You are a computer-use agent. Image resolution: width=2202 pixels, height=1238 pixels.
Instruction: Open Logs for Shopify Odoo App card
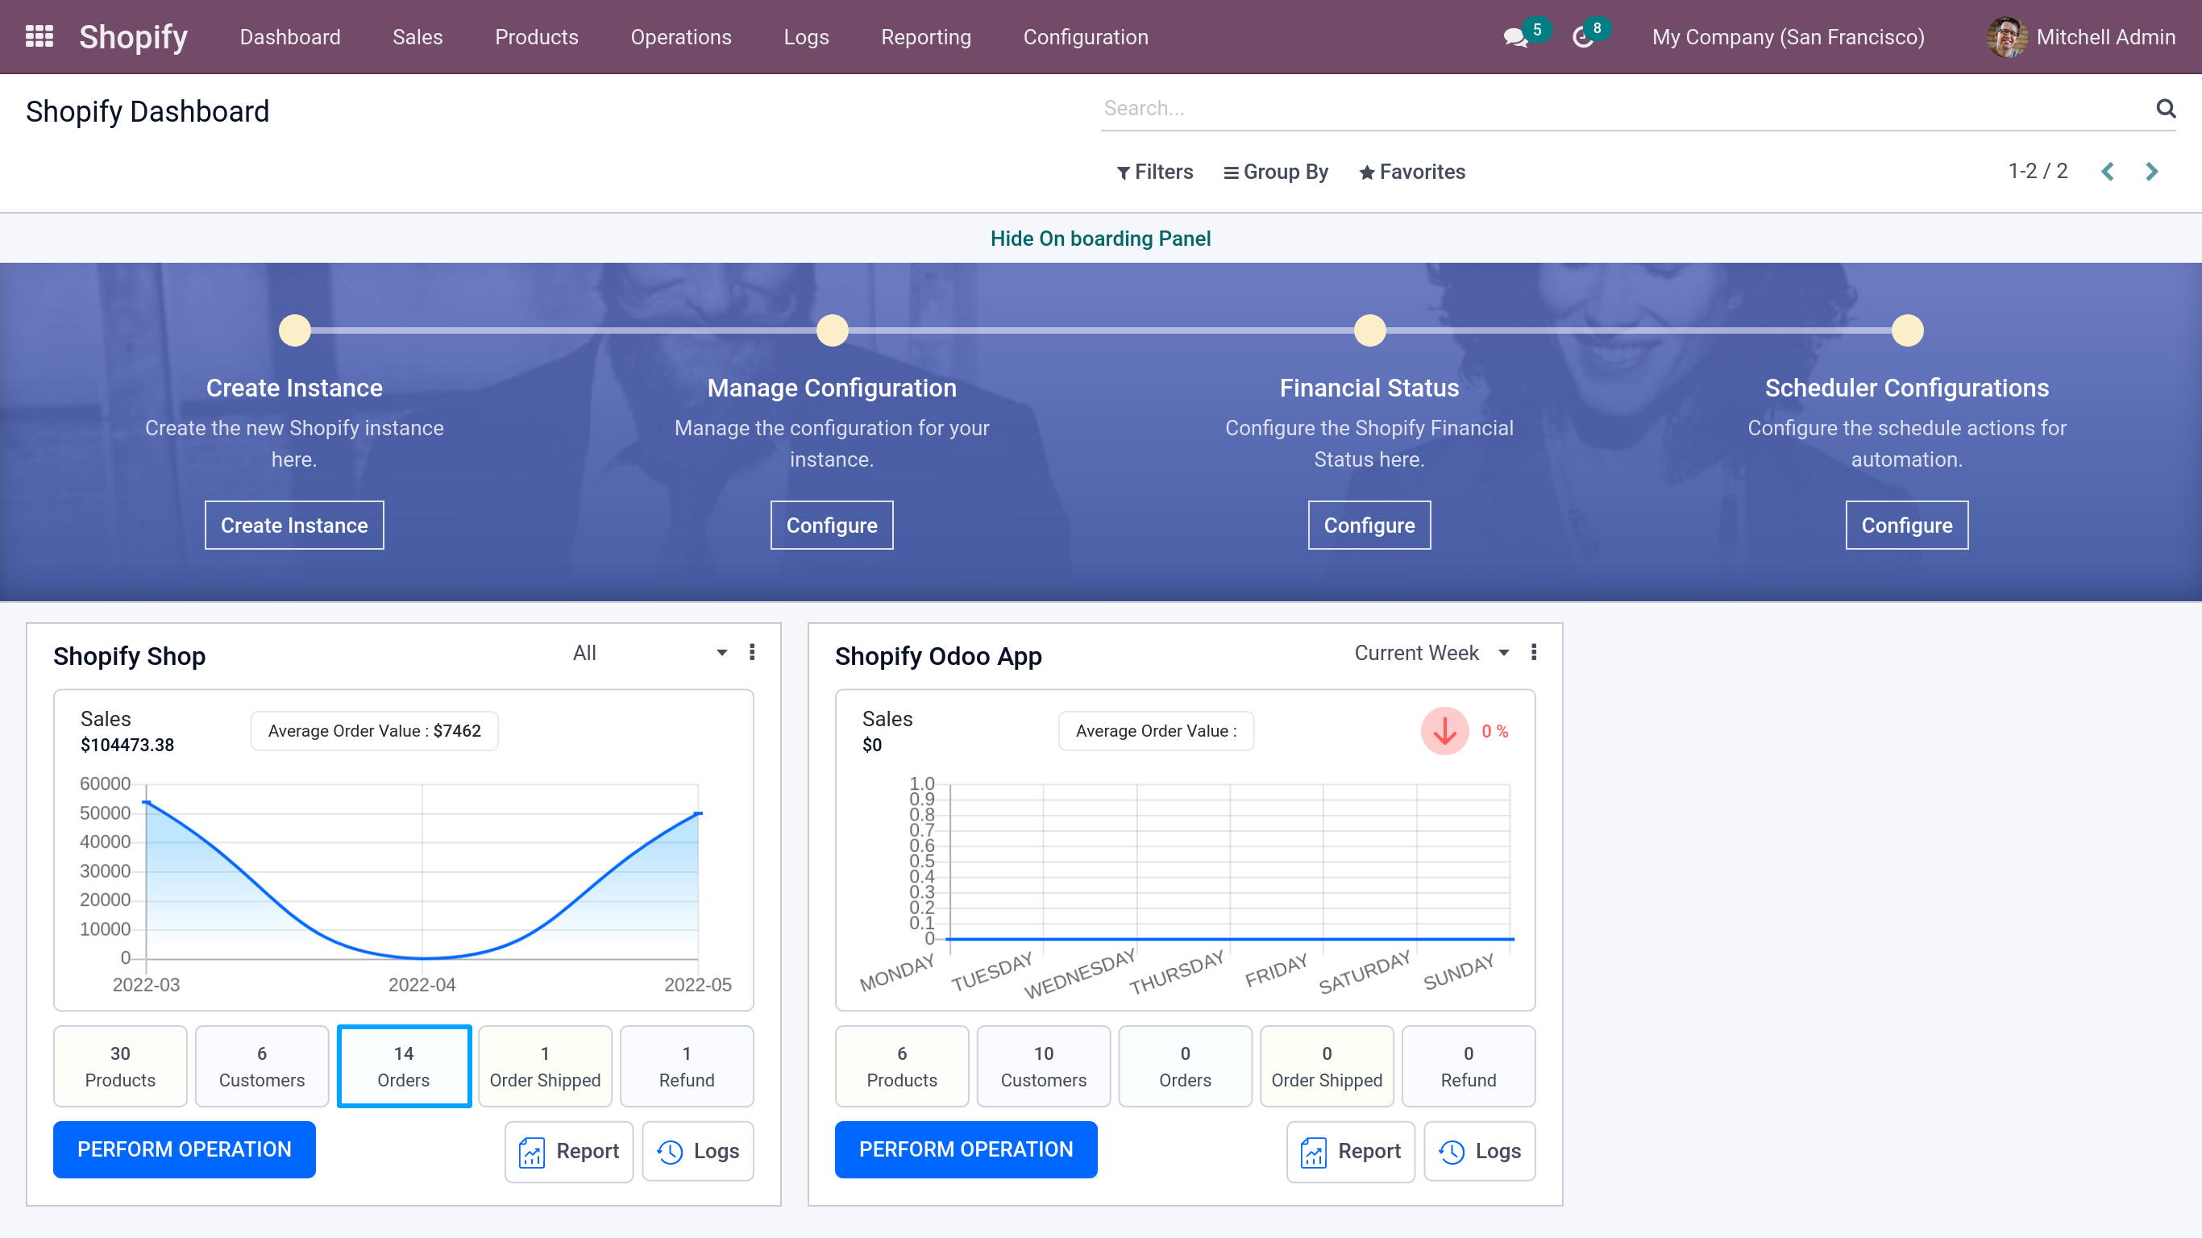click(x=1480, y=1152)
